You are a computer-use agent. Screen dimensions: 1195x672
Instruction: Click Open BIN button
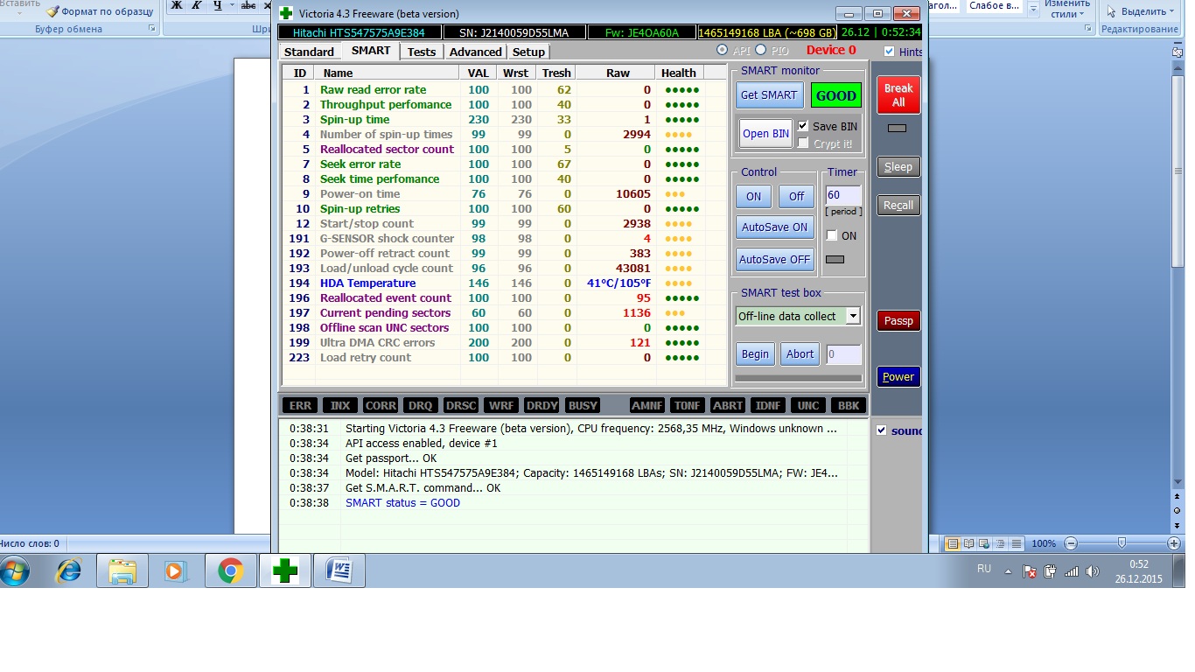[765, 134]
